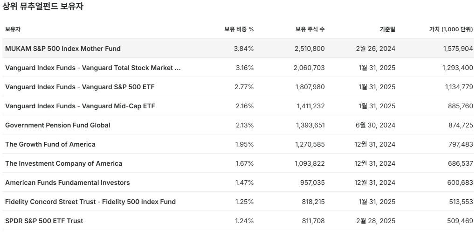
Task: Select the 1.95% holding percentage
Action: coord(245,144)
